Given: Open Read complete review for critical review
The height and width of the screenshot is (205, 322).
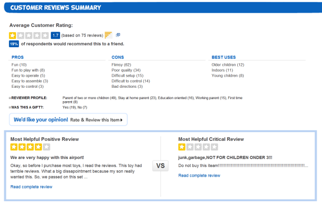Looking at the screenshot, I should coord(199,176).
